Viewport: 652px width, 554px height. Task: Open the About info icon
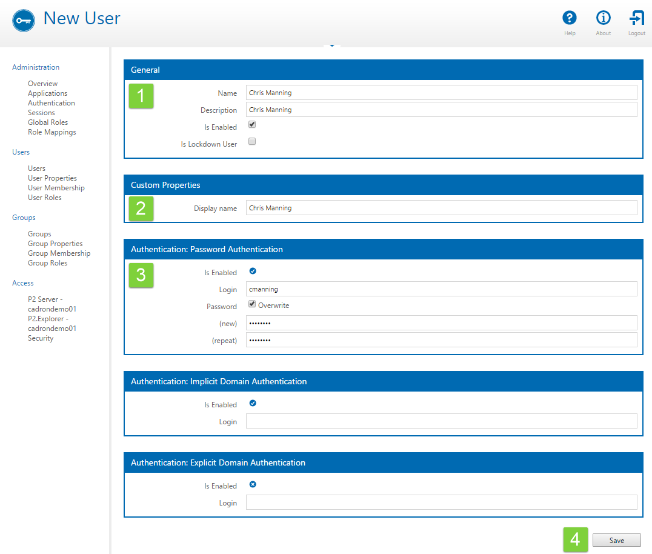tap(603, 18)
